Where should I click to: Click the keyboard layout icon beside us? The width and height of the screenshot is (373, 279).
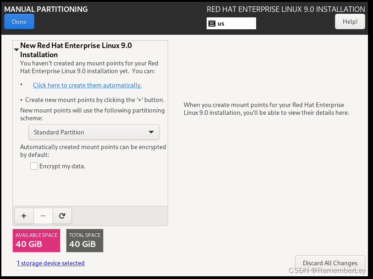pyautogui.click(x=212, y=23)
